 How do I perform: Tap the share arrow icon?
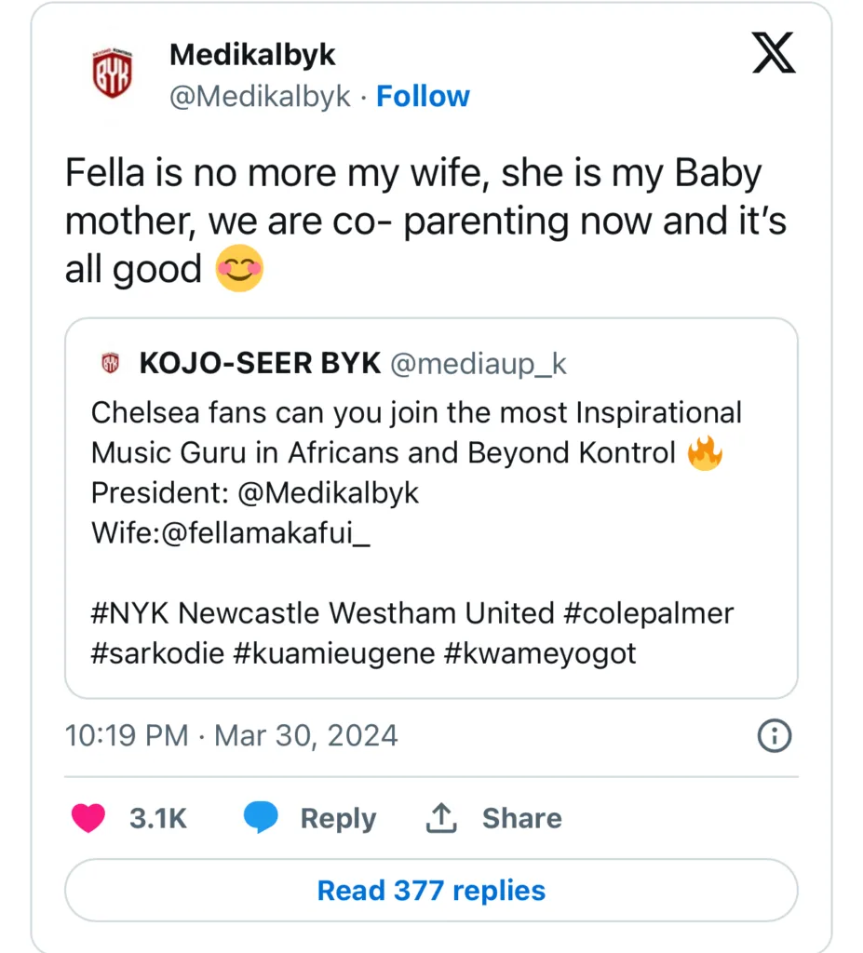[439, 818]
